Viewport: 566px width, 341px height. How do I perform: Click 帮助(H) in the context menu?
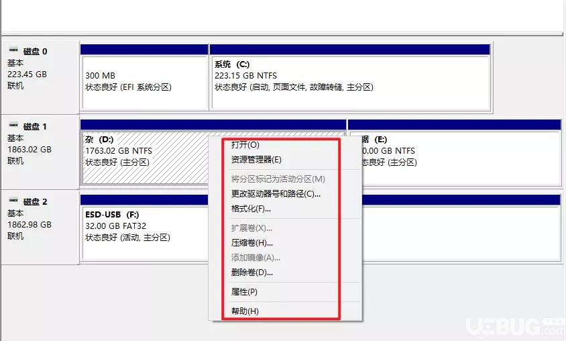point(245,311)
